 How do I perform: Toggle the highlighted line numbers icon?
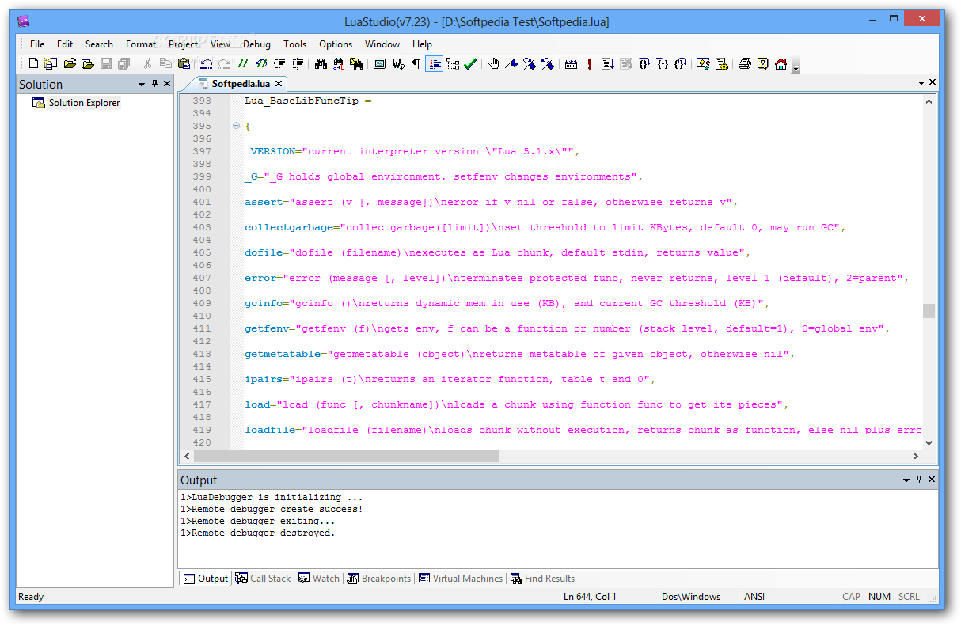(435, 64)
